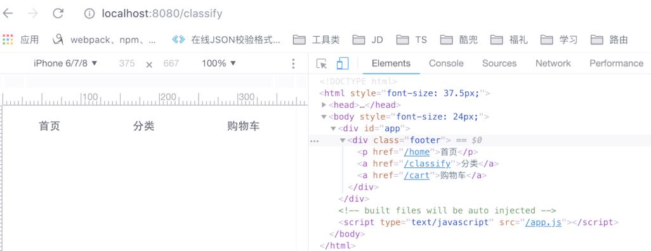Collapse the div class footer node
This screenshot has height=251, width=651.
343,141
